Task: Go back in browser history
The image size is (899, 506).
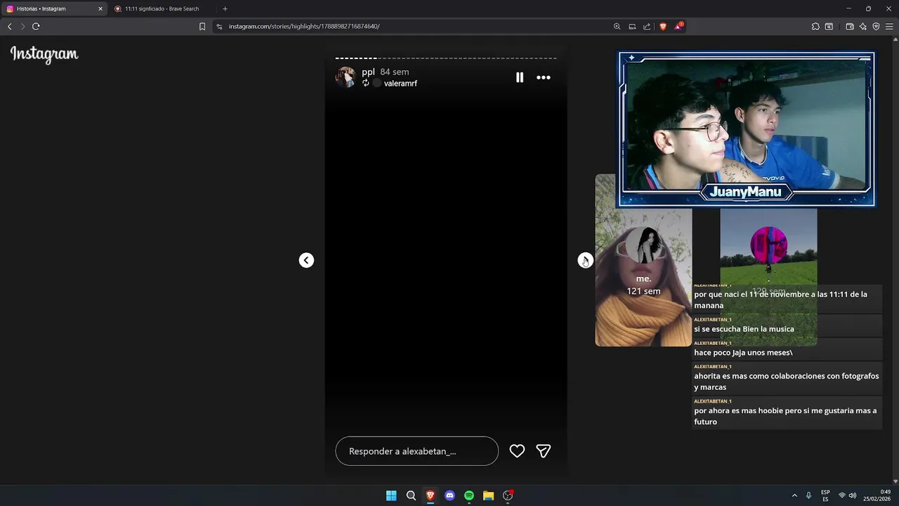Action: tap(9, 26)
